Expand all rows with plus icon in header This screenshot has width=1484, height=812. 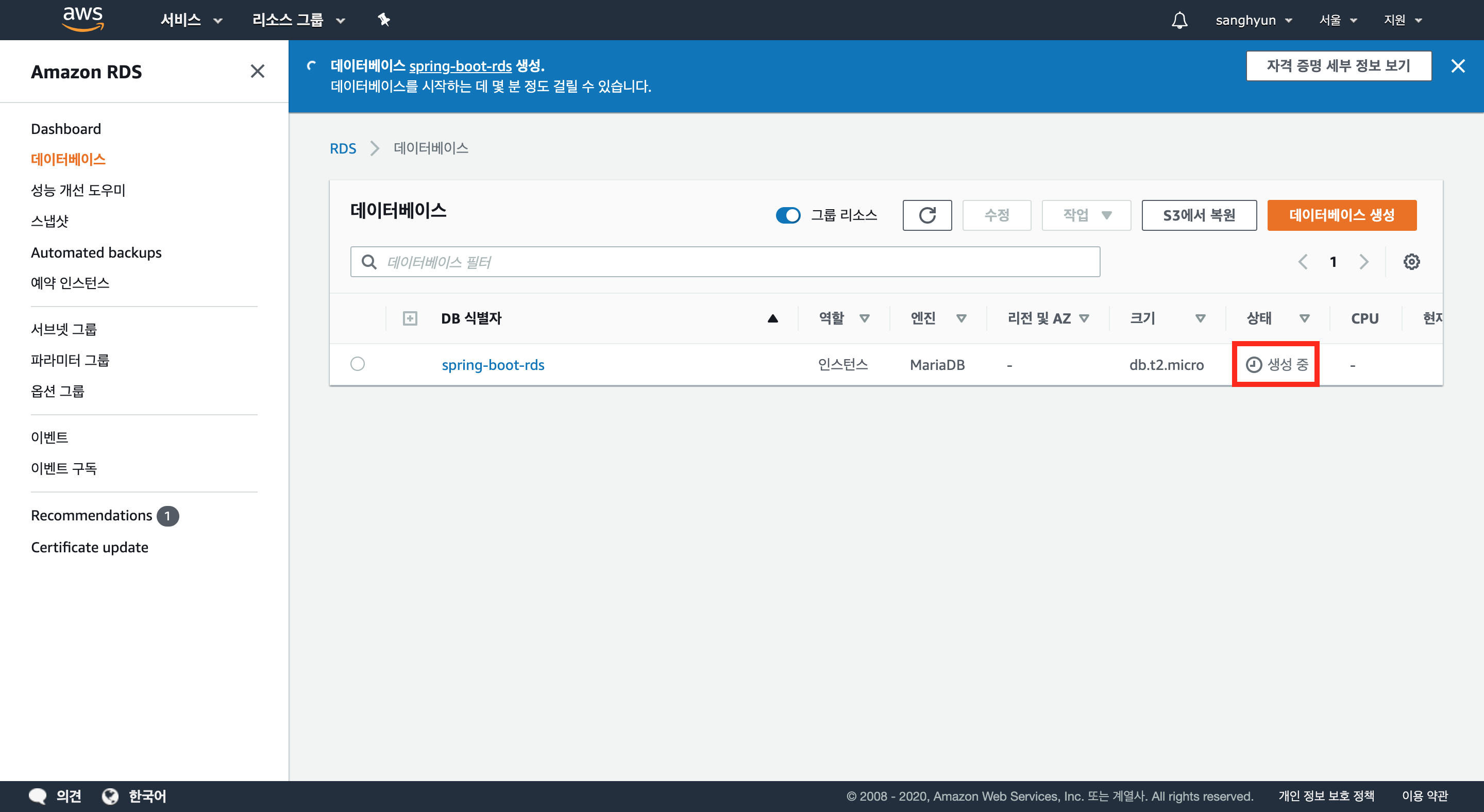point(410,318)
